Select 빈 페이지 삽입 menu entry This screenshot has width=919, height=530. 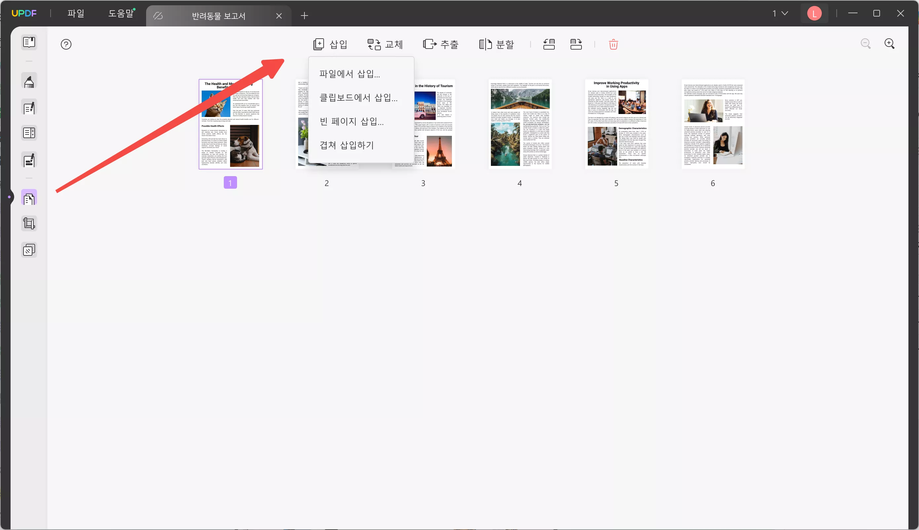tap(351, 121)
